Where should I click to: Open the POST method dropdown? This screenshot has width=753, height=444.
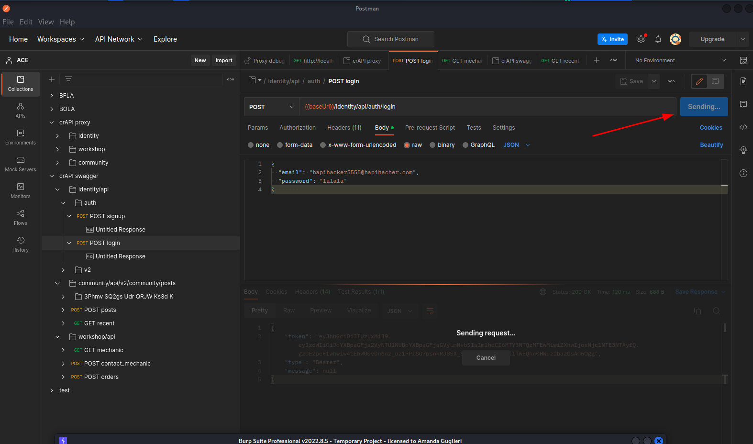coord(272,107)
